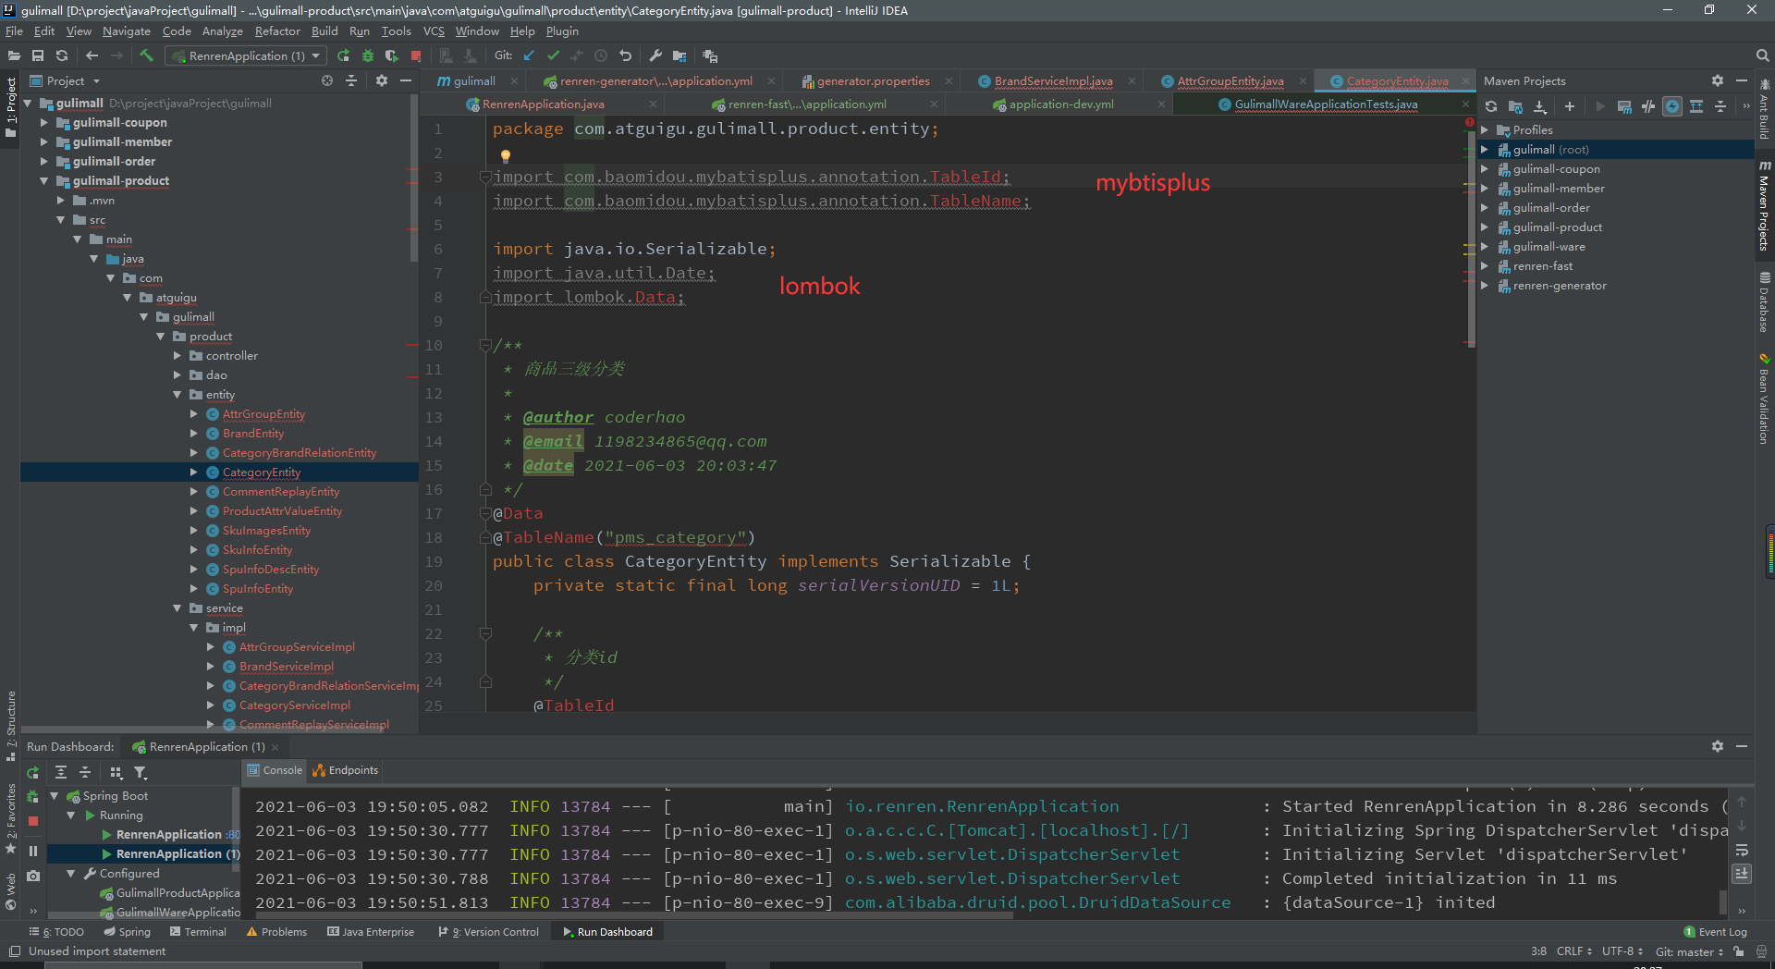
Task: Select RenrenApplication :80 in Run Dashboard
Action: click(171, 834)
